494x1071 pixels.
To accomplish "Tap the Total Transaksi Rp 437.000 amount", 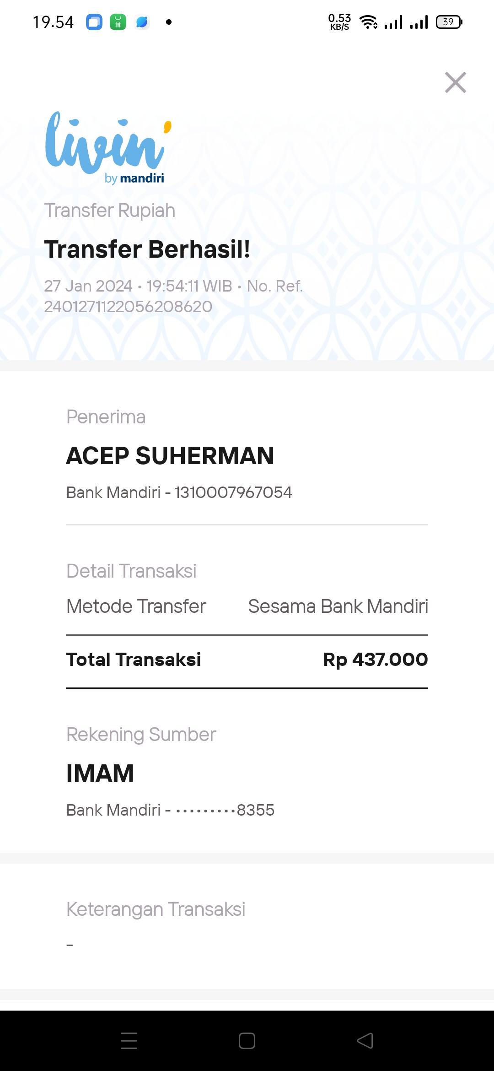I will (376, 660).
